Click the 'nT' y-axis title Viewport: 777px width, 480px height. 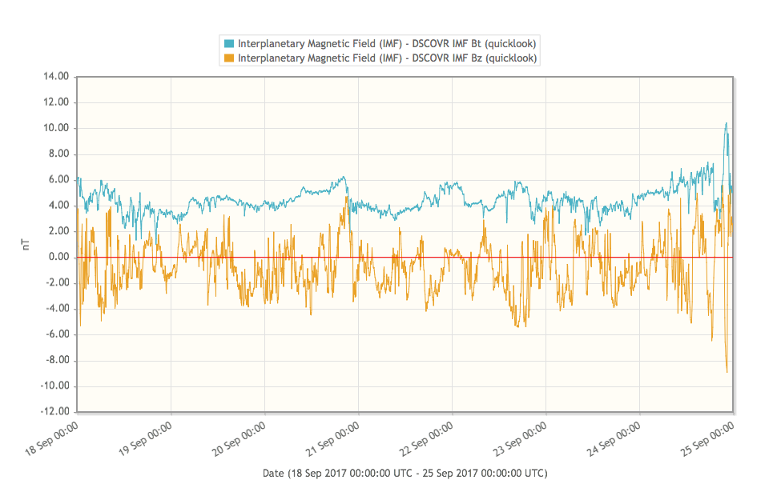(26, 246)
